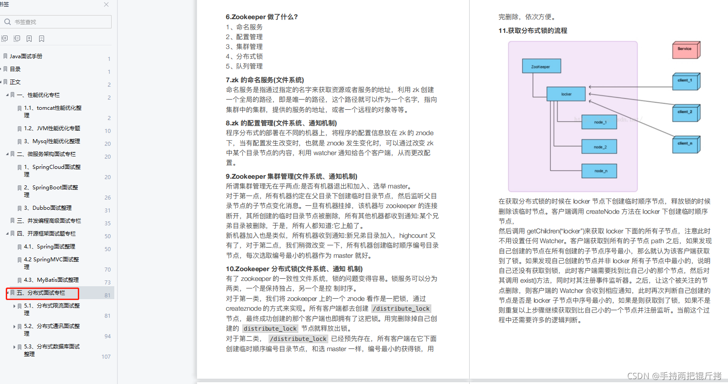Click bookmark icon beside 5.3、分布式数据库面试整理
The image size is (728, 384).
[x=20, y=347]
